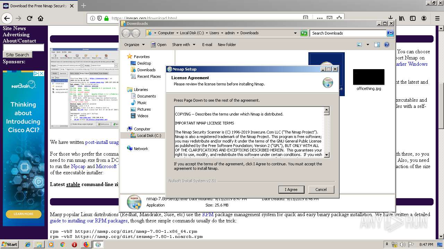Expand the Users breadcrumb arrow
This screenshot has width=444, height=249.
pyautogui.click(x=222, y=33)
